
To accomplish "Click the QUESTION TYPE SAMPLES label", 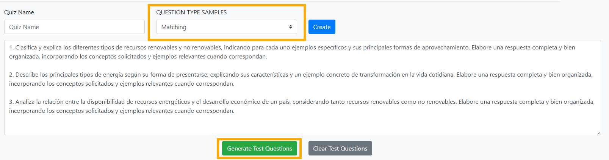I will point(191,12).
